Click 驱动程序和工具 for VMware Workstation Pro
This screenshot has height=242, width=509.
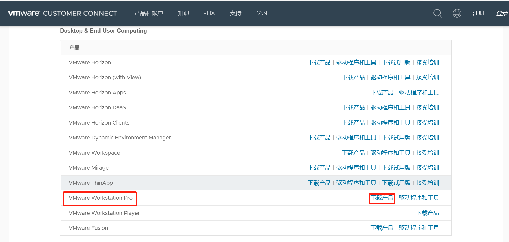point(419,198)
